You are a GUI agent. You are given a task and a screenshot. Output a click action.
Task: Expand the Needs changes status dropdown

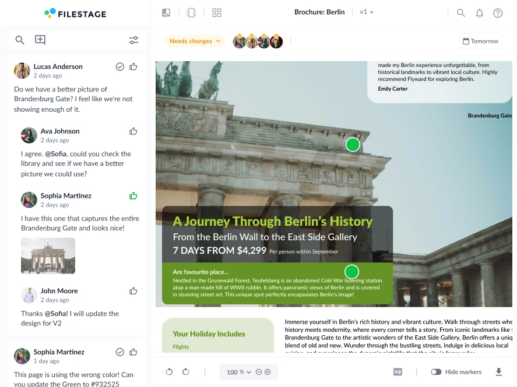coord(195,41)
